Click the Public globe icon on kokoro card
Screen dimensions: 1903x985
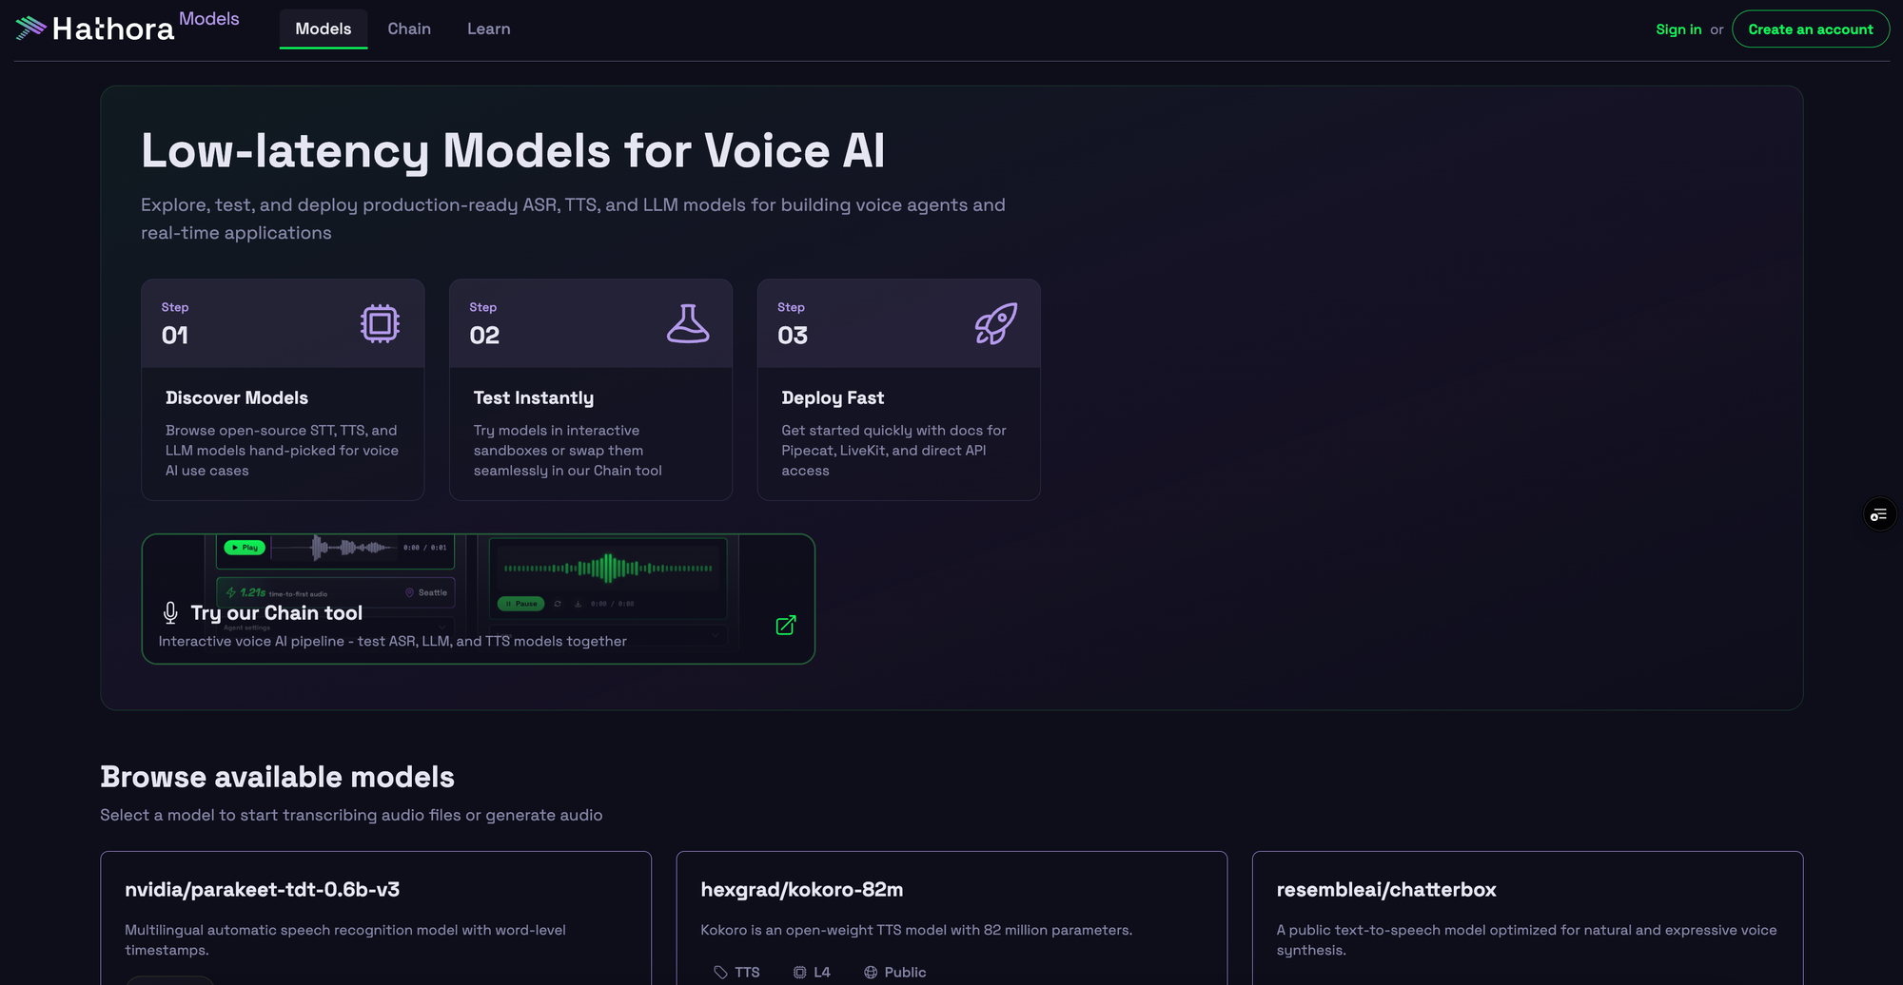(871, 973)
